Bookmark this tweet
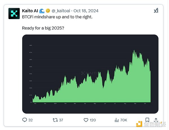This screenshot has height=130, width=169. coord(147,120)
